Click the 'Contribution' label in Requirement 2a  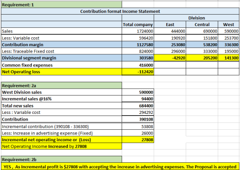tap(62, 119)
